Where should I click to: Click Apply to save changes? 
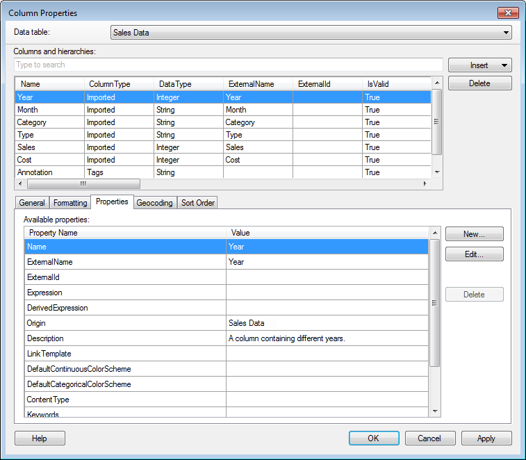click(x=486, y=438)
